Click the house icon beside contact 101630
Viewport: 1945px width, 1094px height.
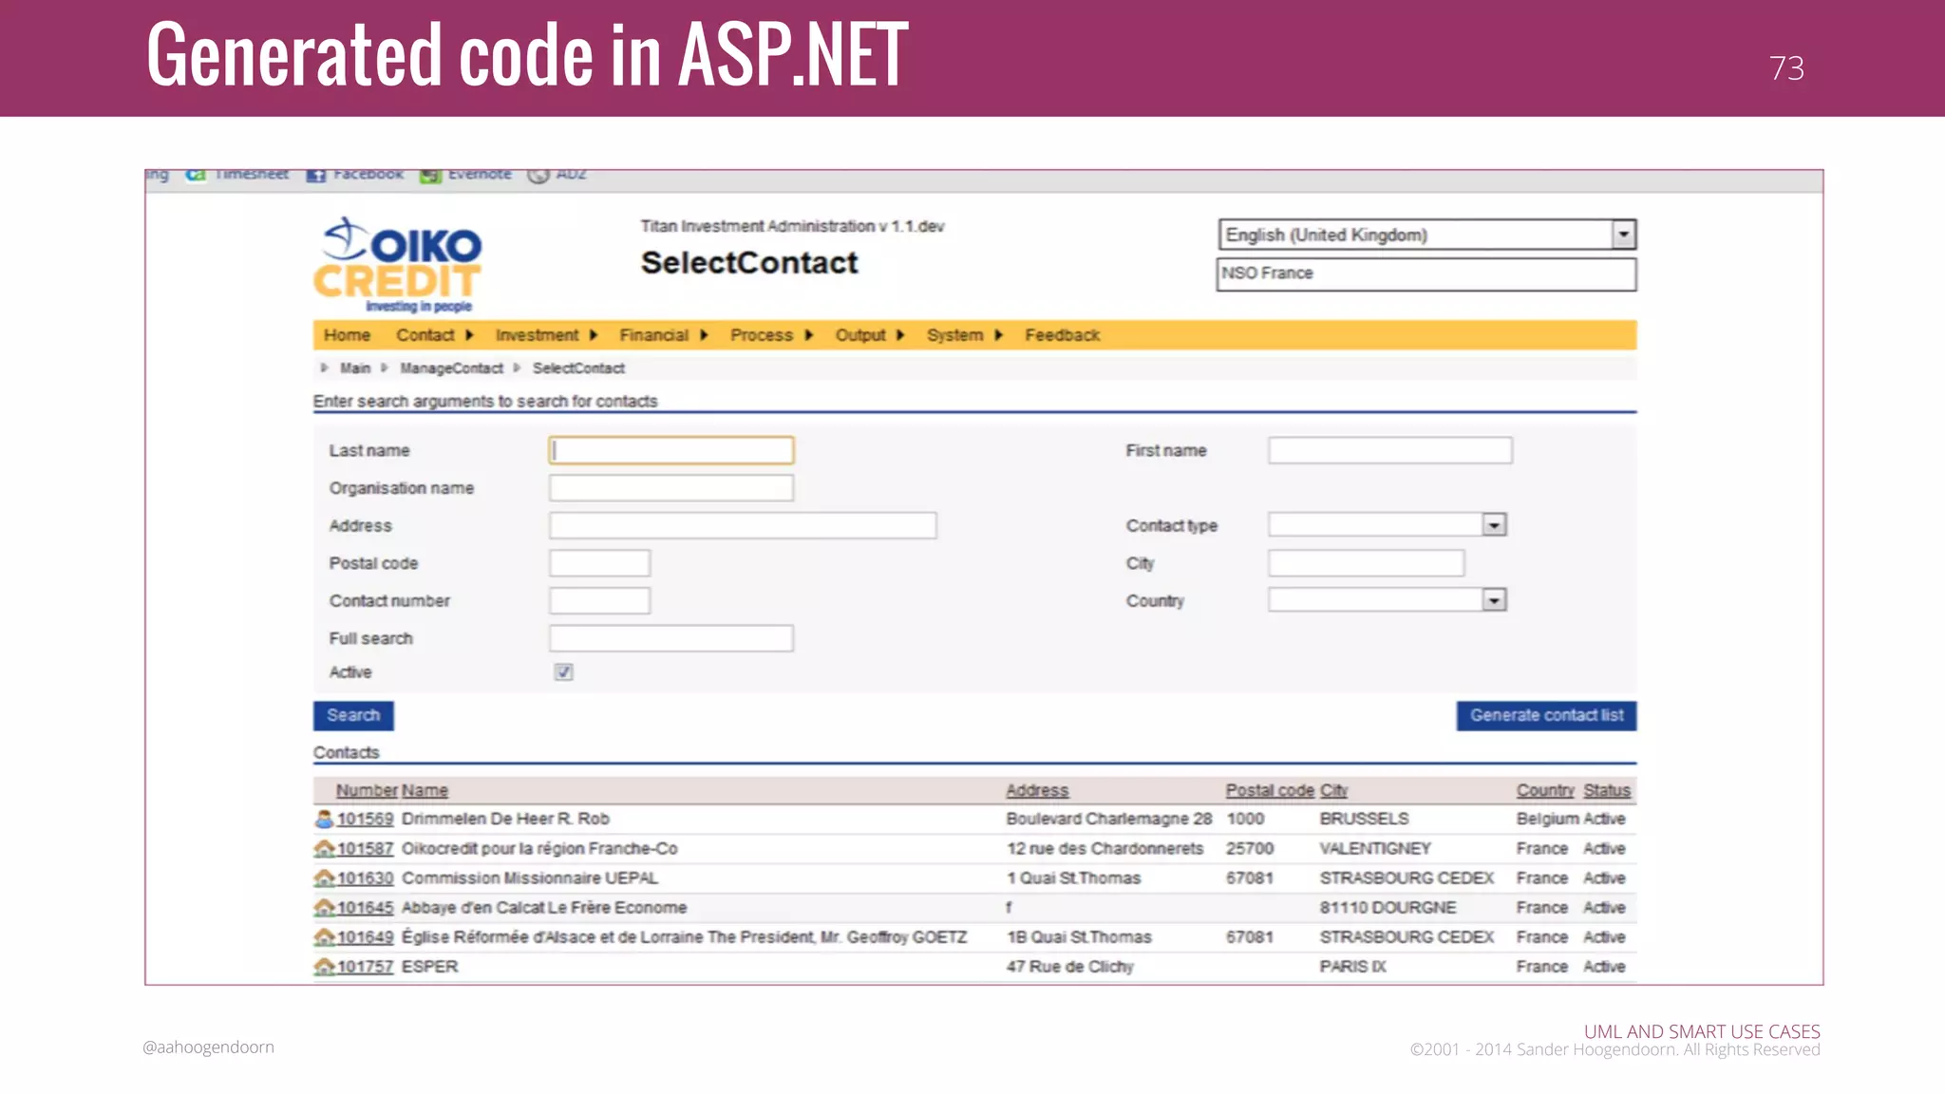(324, 877)
